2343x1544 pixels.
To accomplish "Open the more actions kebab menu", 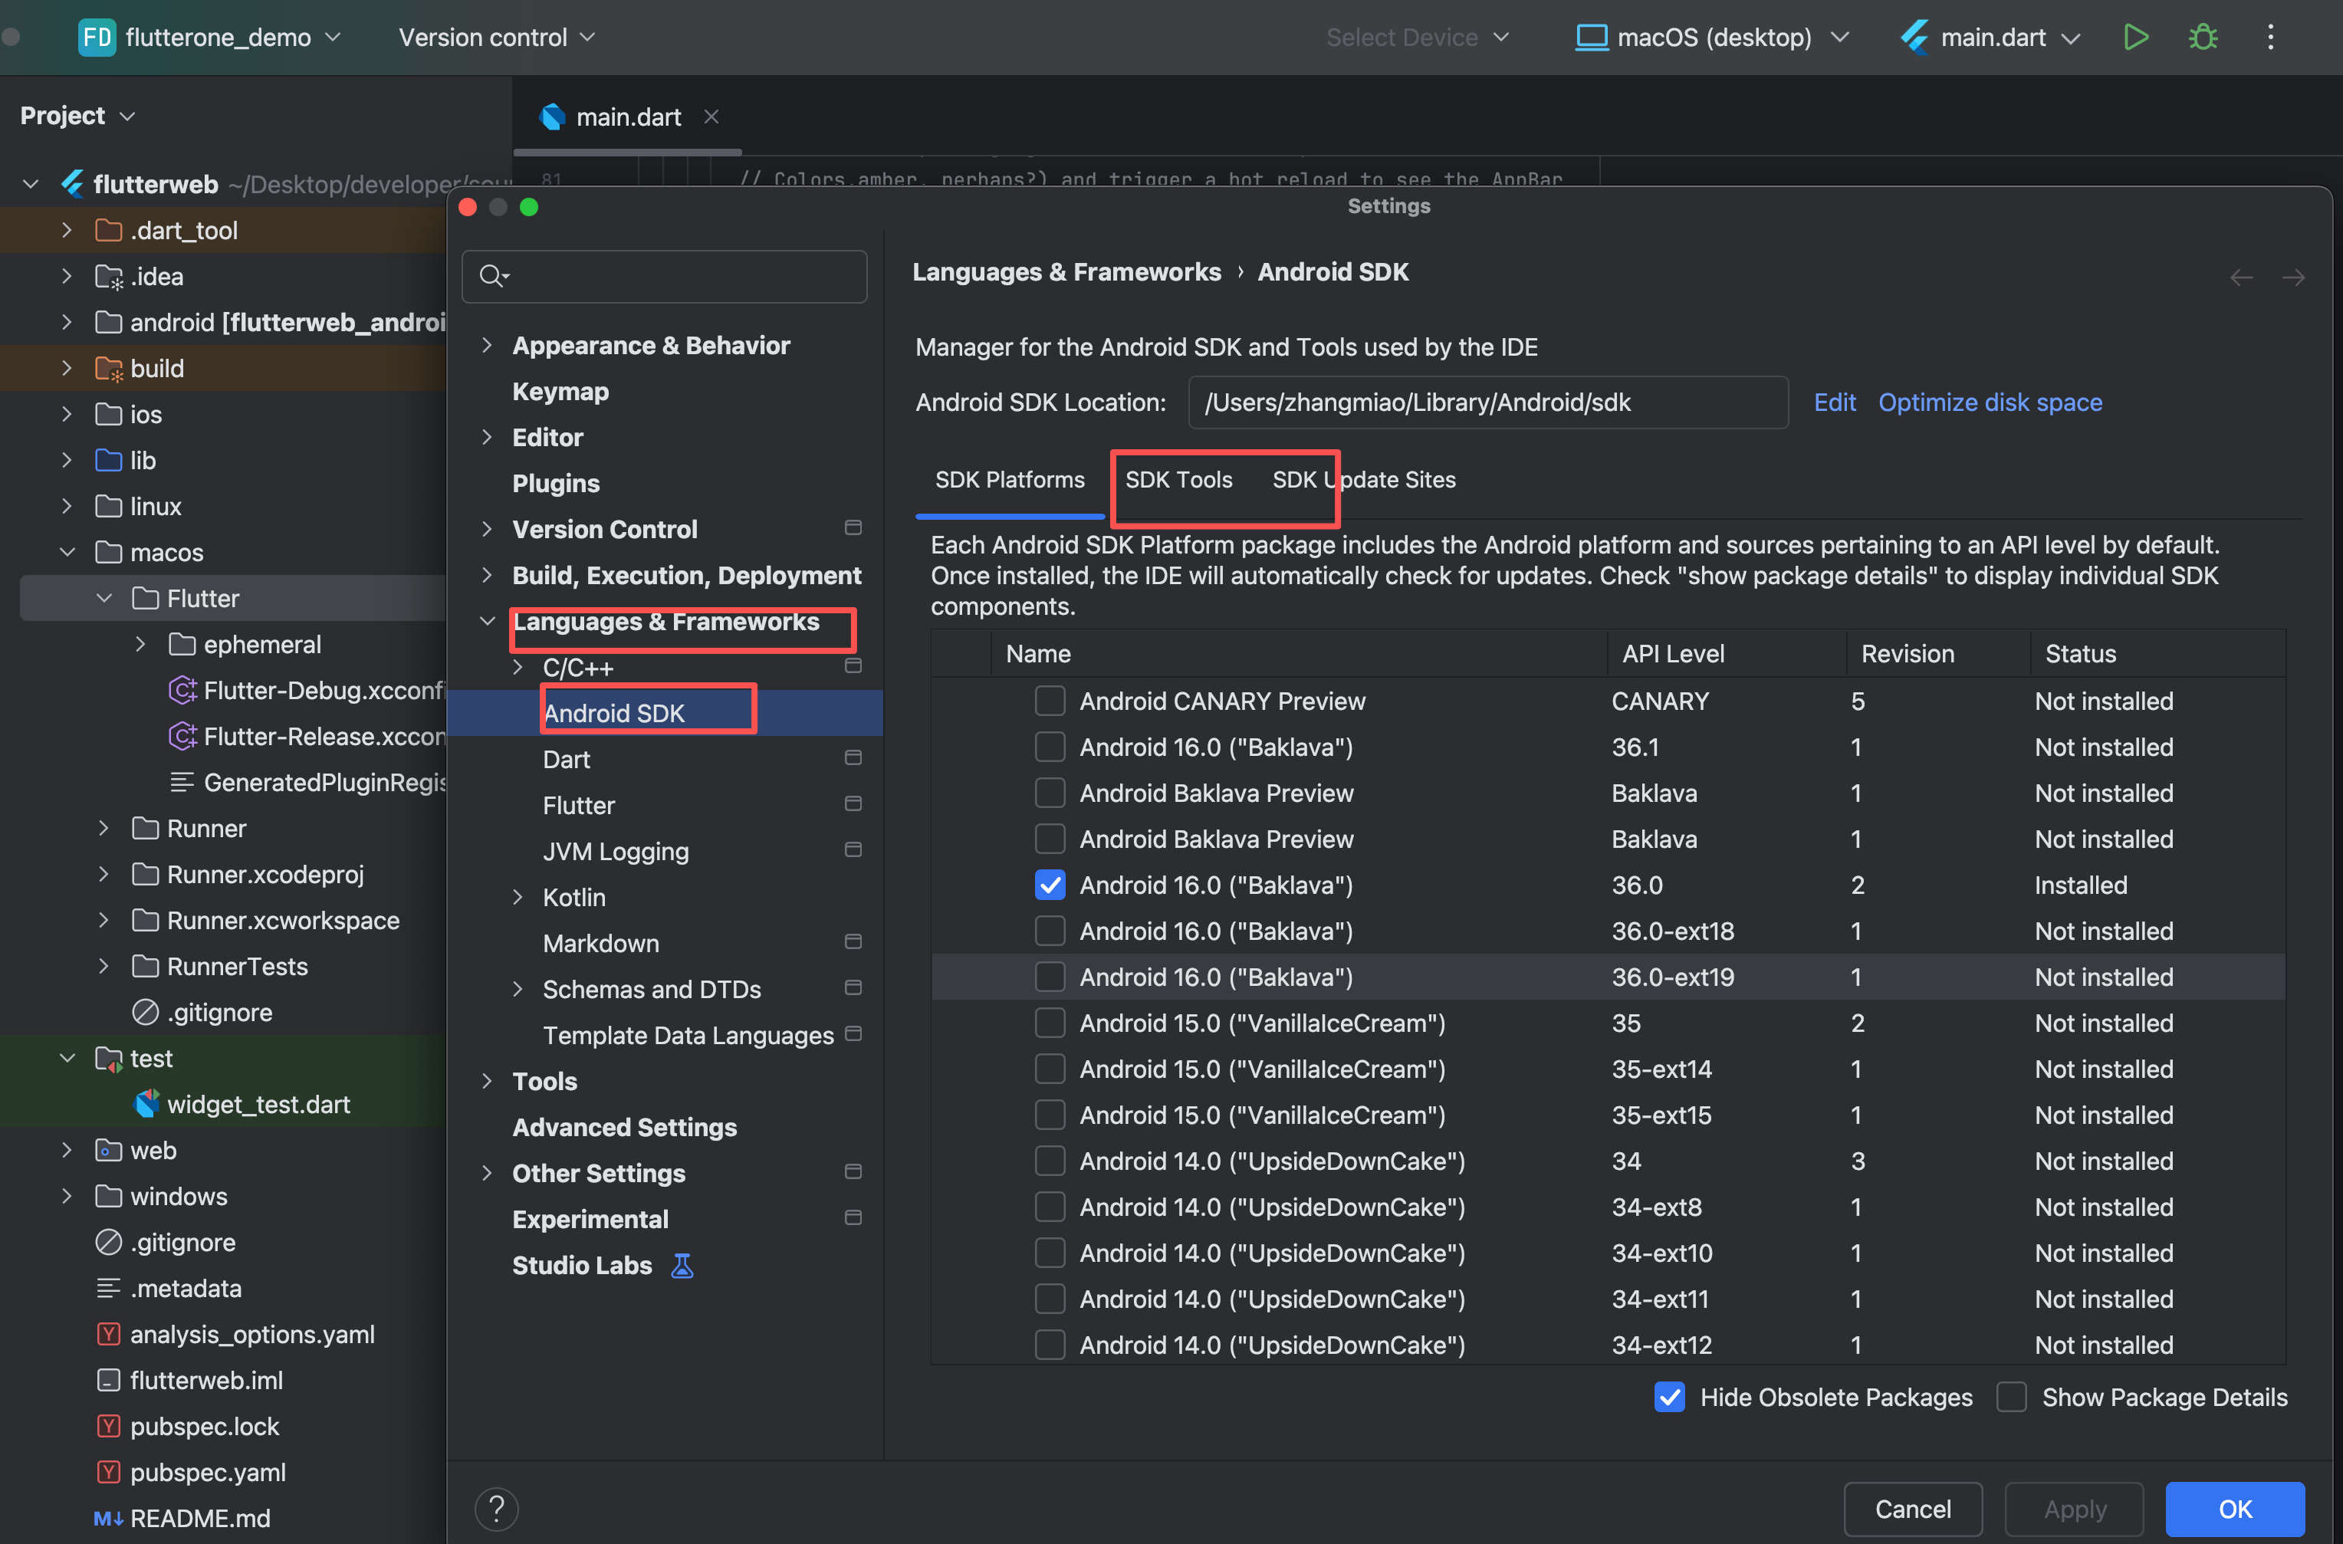I will (x=2271, y=38).
